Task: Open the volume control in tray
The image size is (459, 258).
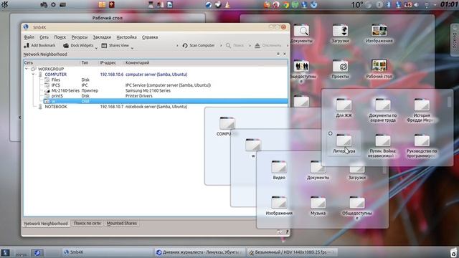Action: pyautogui.click(x=416, y=5)
